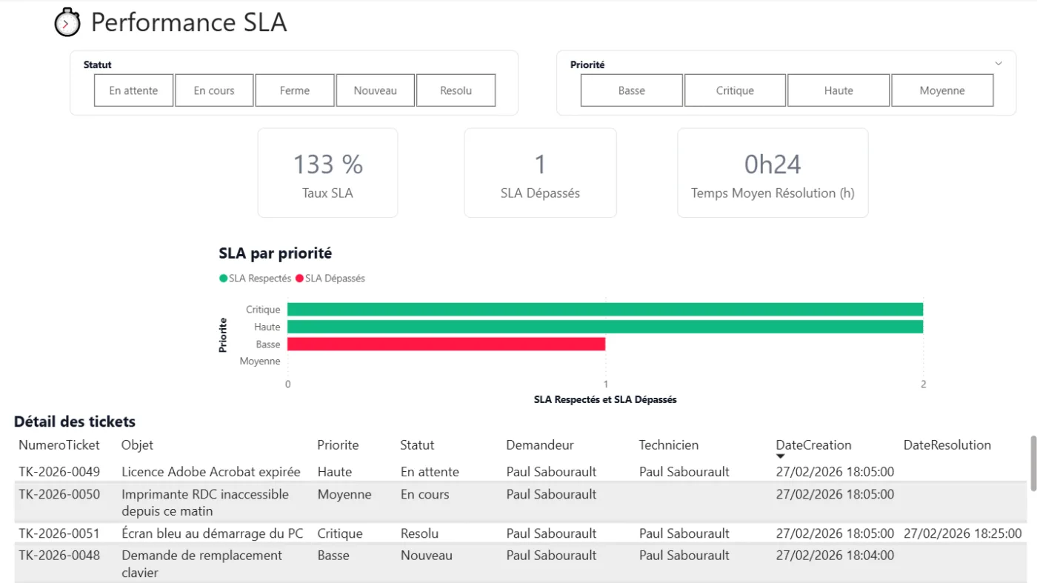Image resolution: width=1037 pixels, height=583 pixels.
Task: Click the sort arrow under DateCreation header
Action: 780,456
